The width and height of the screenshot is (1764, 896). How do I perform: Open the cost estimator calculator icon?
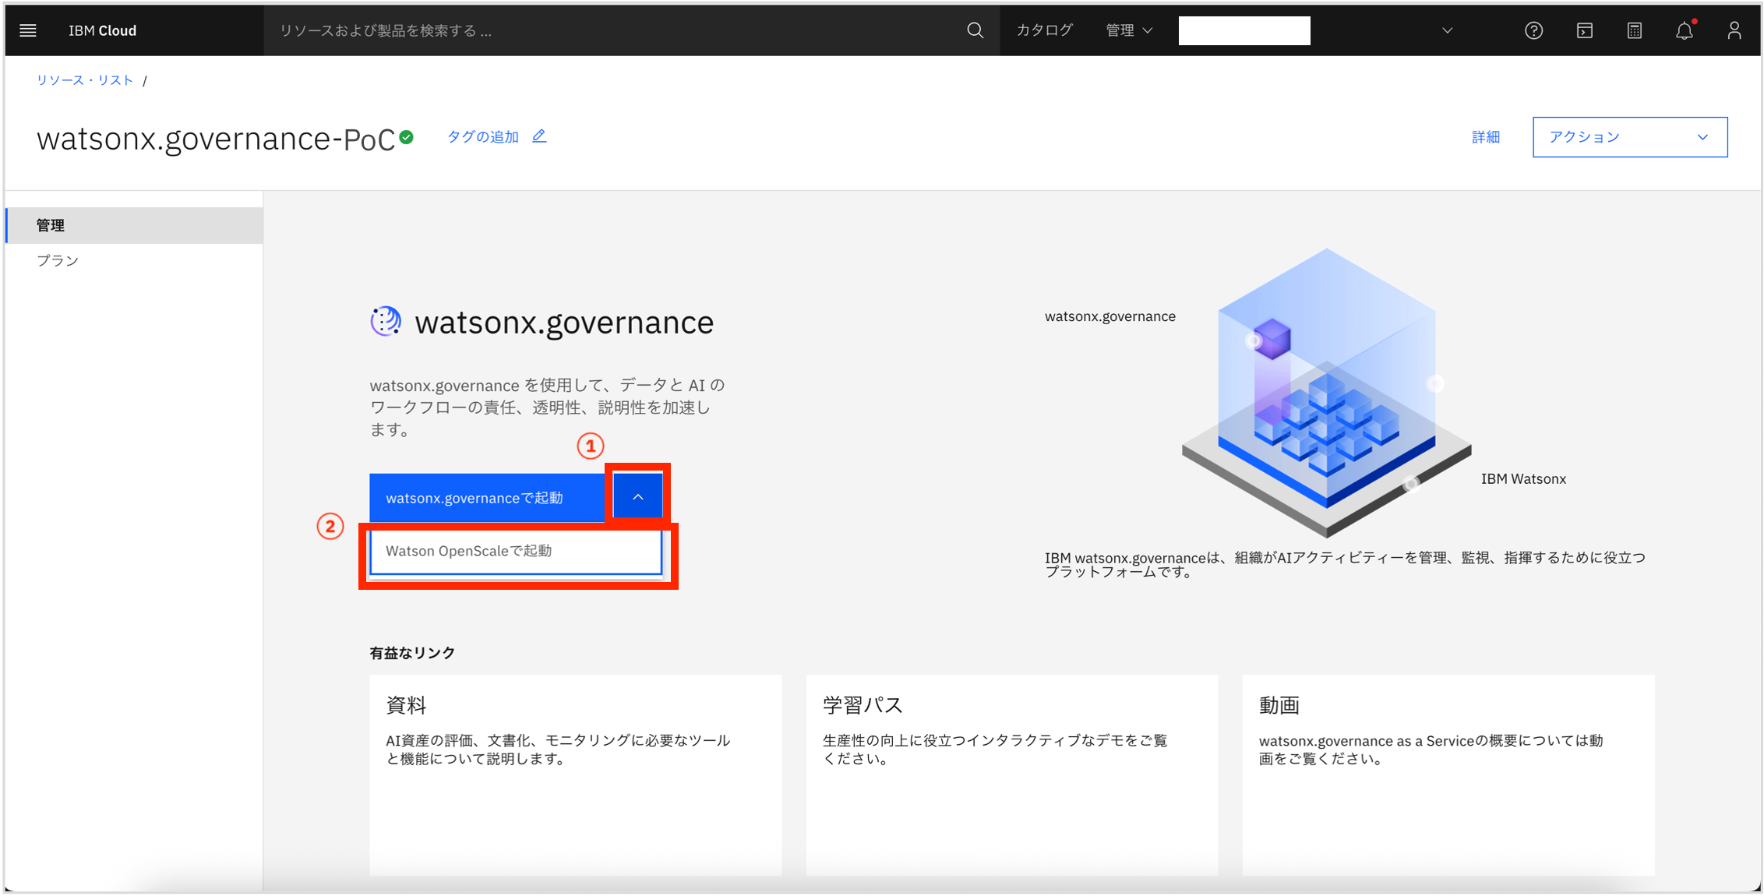[x=1635, y=30]
